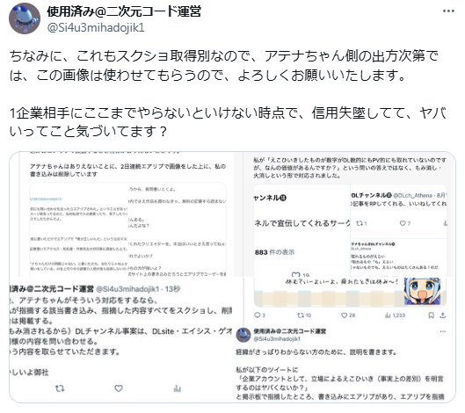Open the three-dot menu in embedded bottom-right tweet
The height and width of the screenshot is (413, 465).
coord(443,331)
